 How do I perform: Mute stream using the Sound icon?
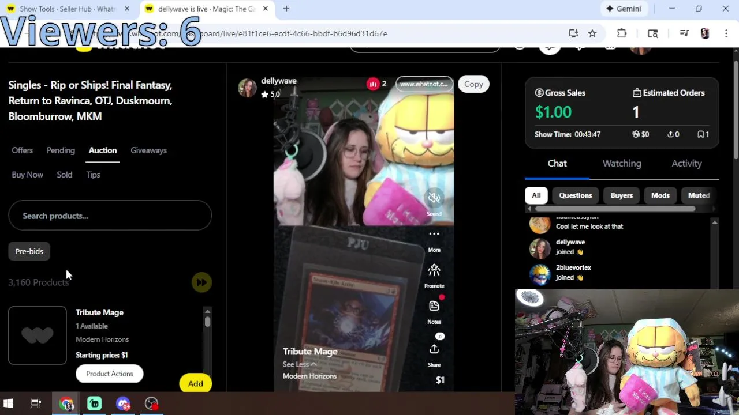[434, 198]
